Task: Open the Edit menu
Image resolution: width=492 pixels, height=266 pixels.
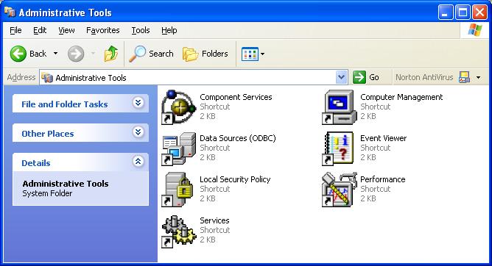Action: coord(40,30)
